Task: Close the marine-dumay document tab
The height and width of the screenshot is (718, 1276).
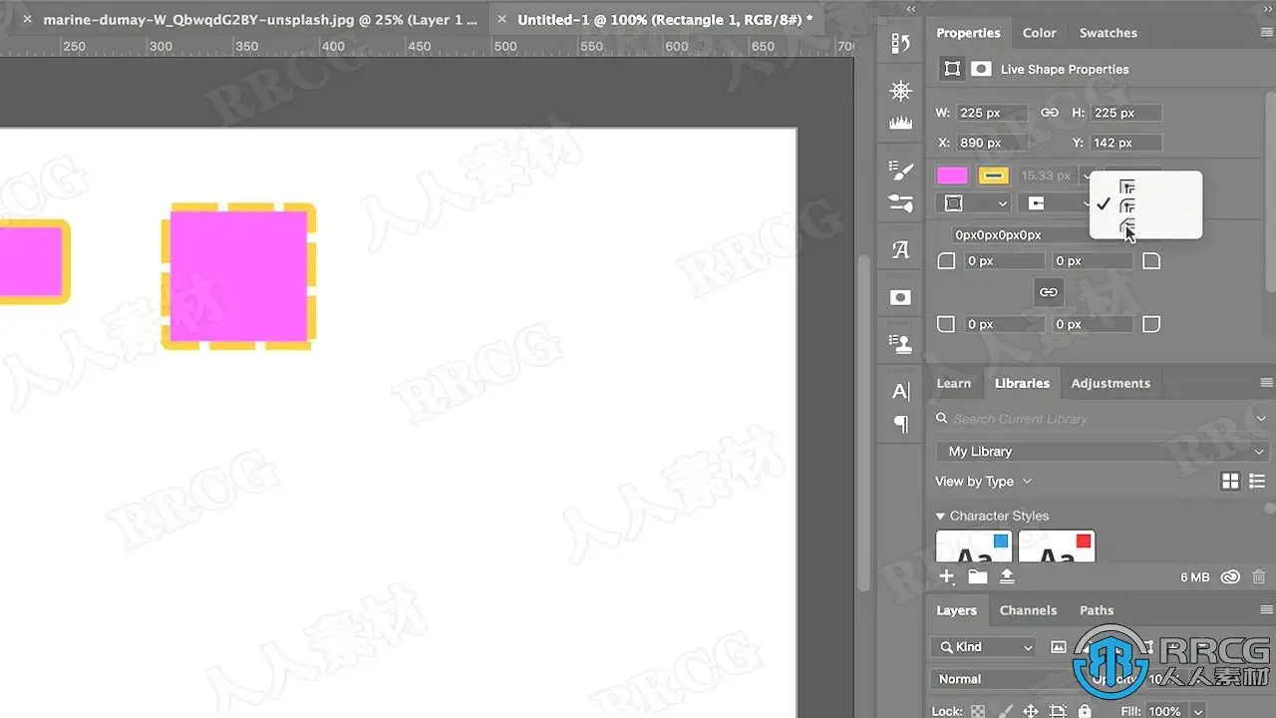Action: pos(27,20)
